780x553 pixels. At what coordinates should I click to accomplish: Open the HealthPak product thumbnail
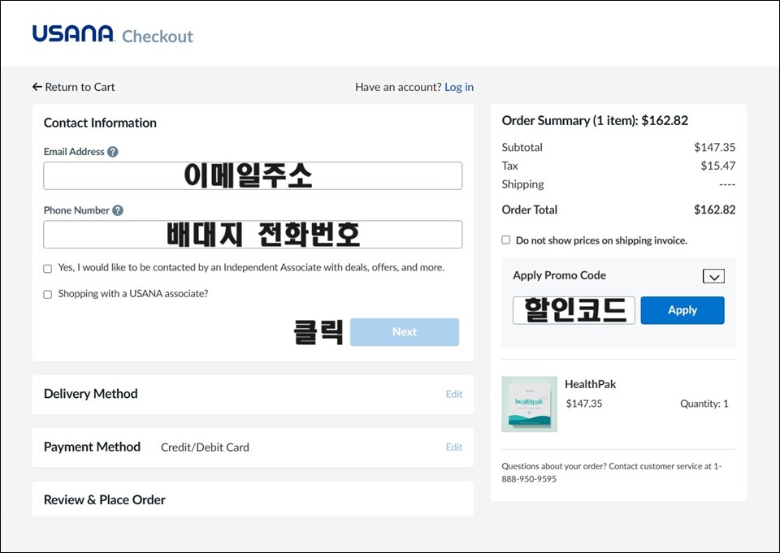[x=529, y=404]
